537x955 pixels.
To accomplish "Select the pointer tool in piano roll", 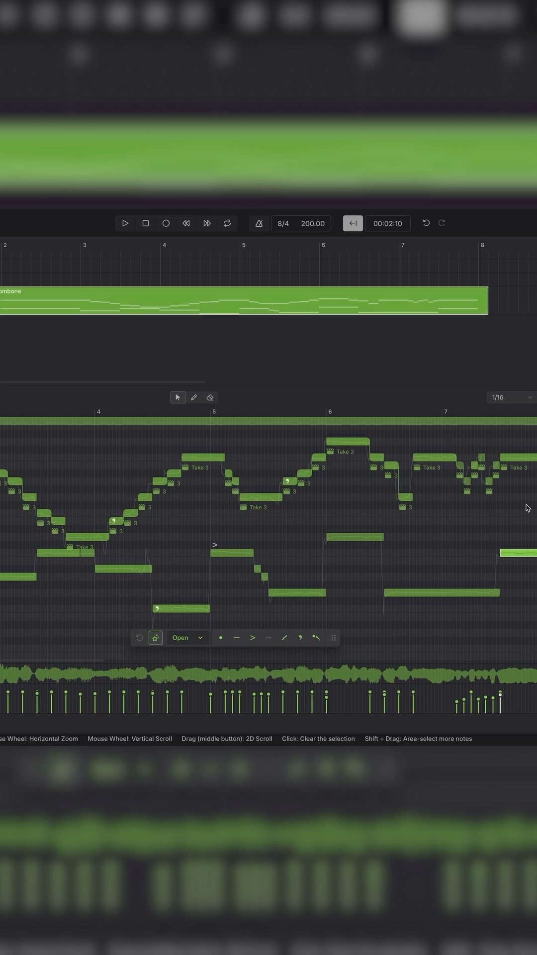I will tap(178, 397).
